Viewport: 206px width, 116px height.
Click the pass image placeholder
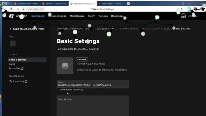coord(65,66)
